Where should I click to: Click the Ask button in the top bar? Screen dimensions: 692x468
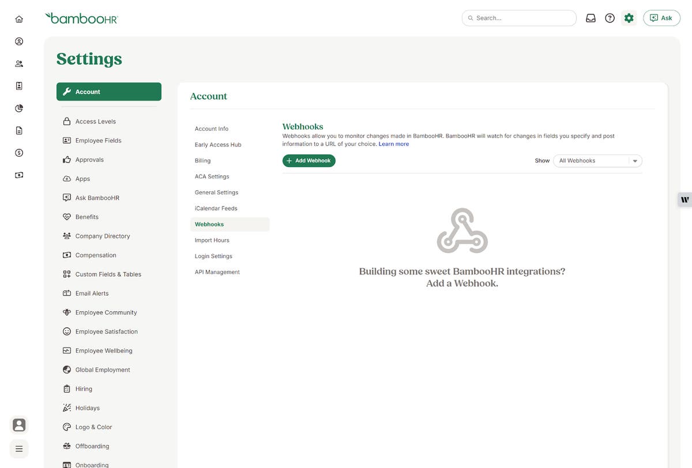(661, 17)
